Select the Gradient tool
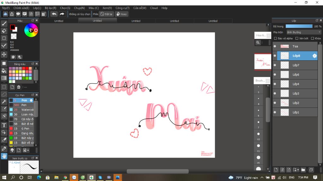This screenshot has width=323, height=181. point(4,78)
